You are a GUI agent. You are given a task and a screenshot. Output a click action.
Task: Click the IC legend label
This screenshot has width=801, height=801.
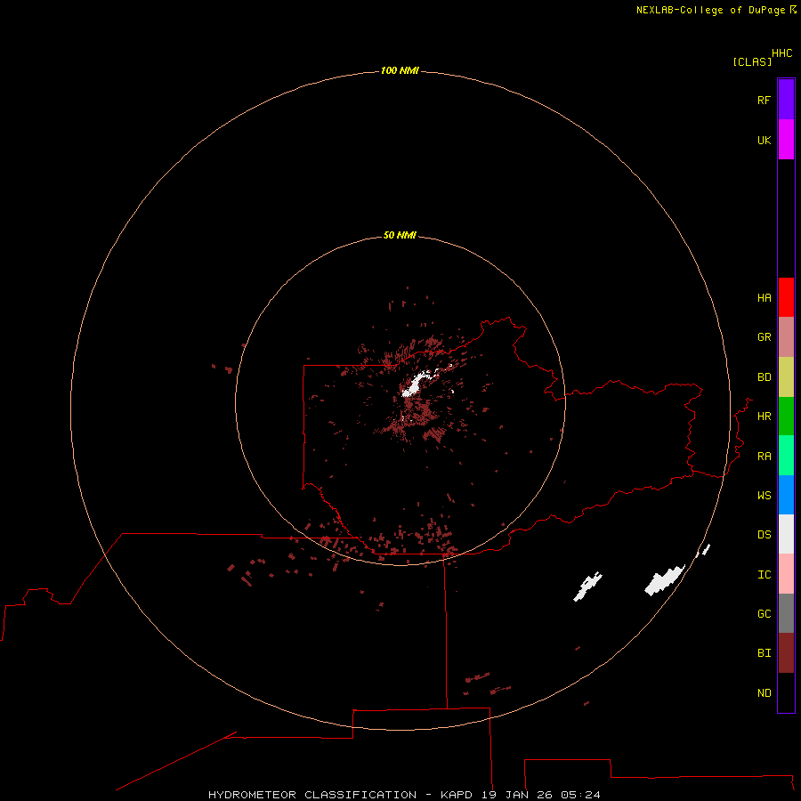[764, 575]
